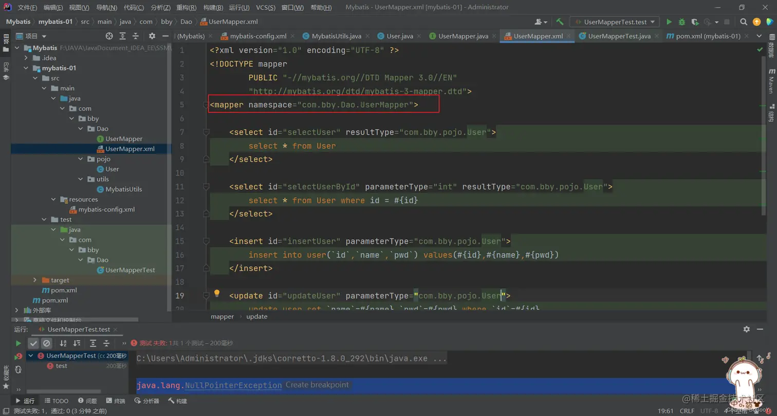
Task: Click the 19:61 caret position in status bar
Action: (x=665, y=411)
